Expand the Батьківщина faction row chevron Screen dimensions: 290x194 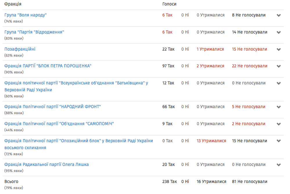click(x=279, y=83)
